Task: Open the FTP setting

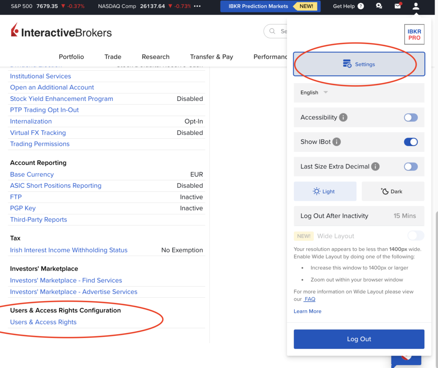Action: (16, 197)
